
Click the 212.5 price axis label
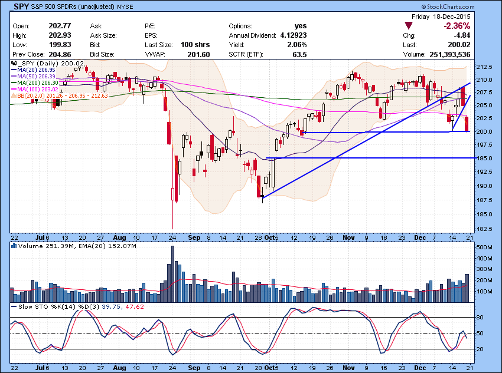click(x=484, y=67)
